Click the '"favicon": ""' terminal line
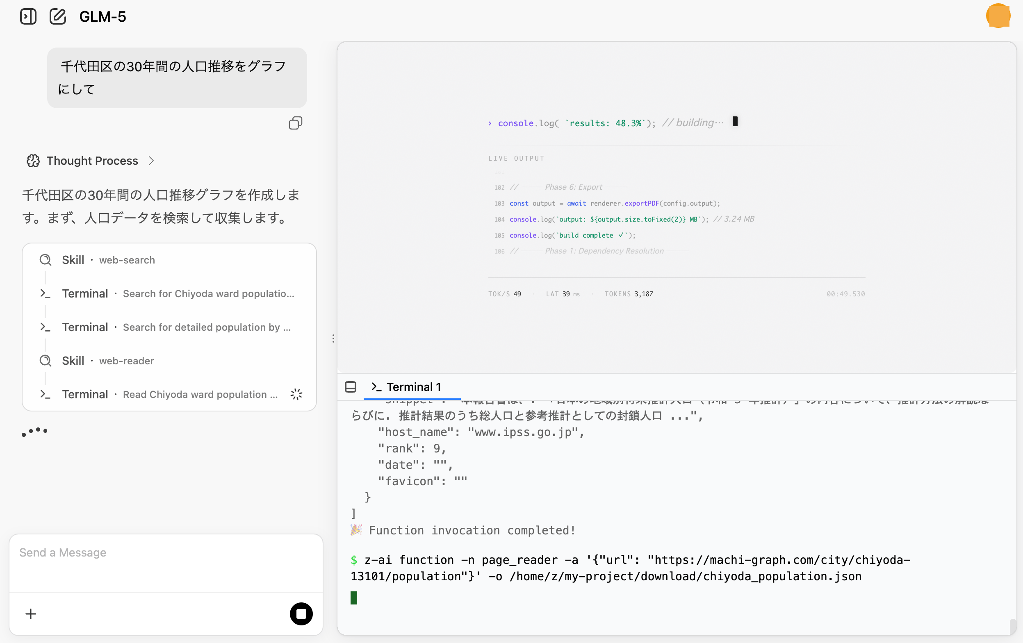The width and height of the screenshot is (1023, 643). click(422, 481)
